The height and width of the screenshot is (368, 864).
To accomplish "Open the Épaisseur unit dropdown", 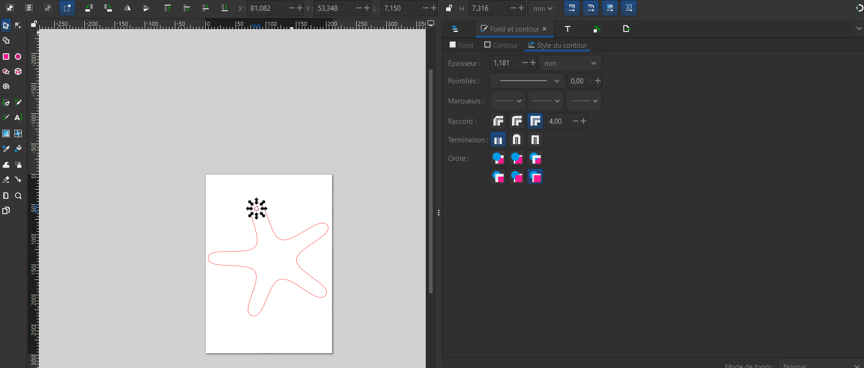I will click(x=570, y=63).
